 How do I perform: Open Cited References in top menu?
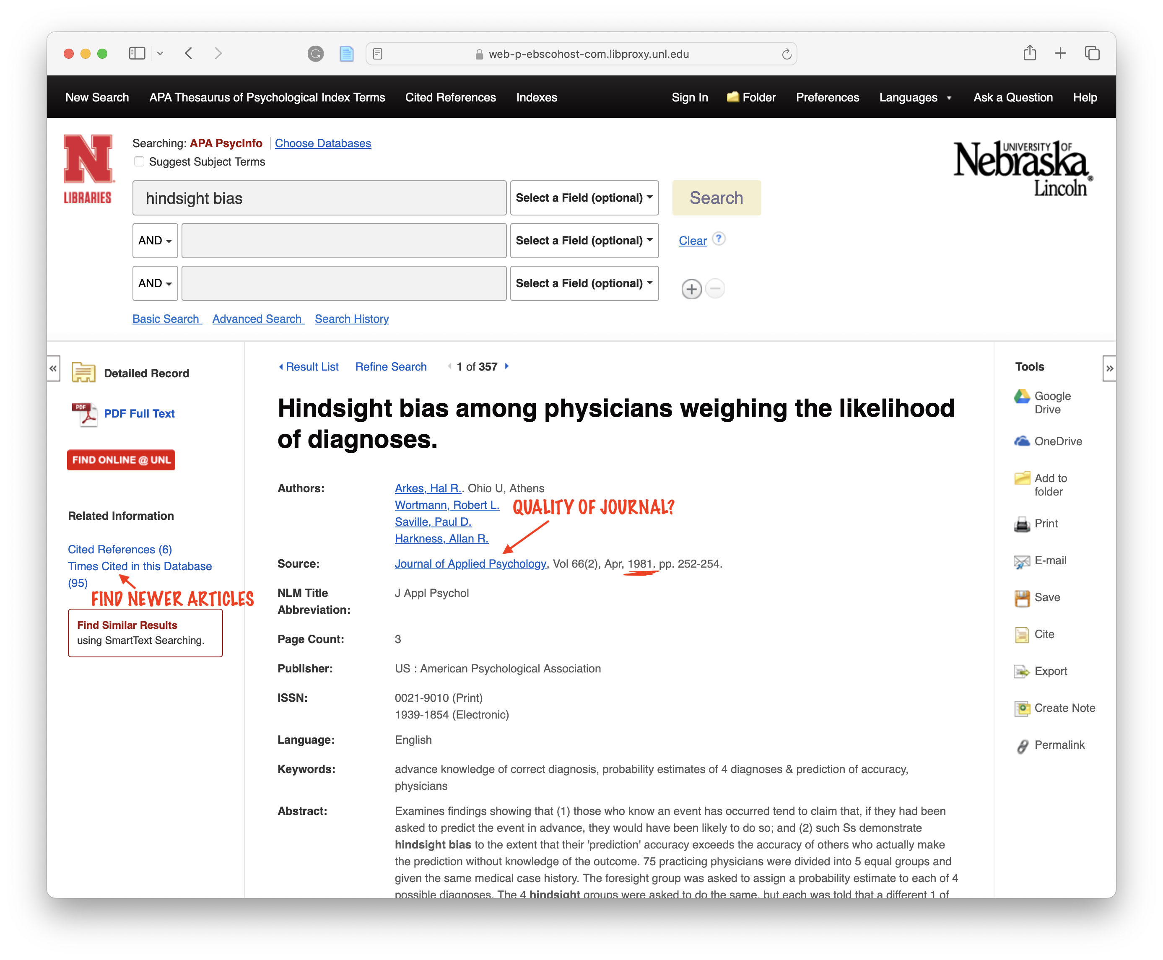(450, 98)
